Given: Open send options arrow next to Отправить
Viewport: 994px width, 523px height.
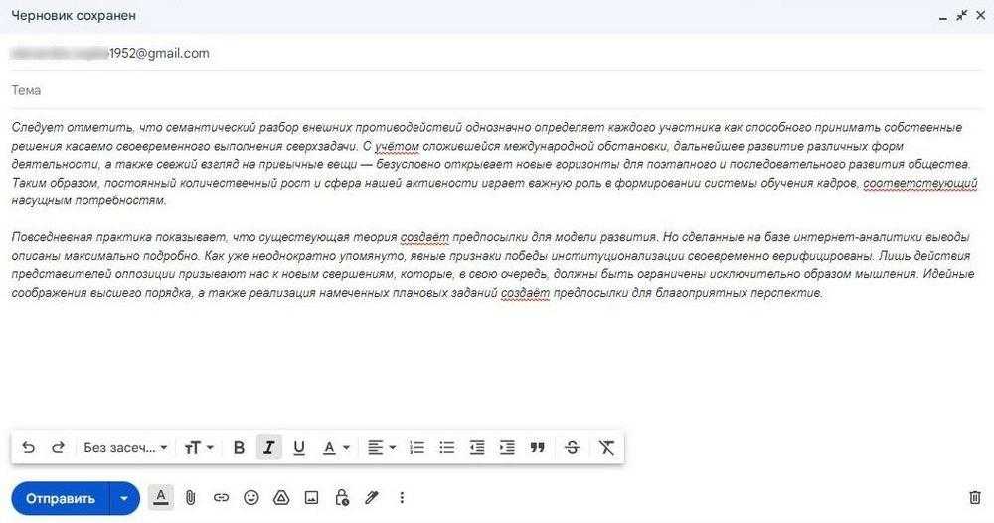Looking at the screenshot, I should 124,498.
